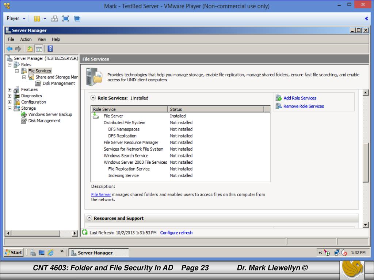Screen dimensions: 374x280
Task: Click the tree pane scroll right arrow
Action: pyautogui.click(x=75, y=233)
